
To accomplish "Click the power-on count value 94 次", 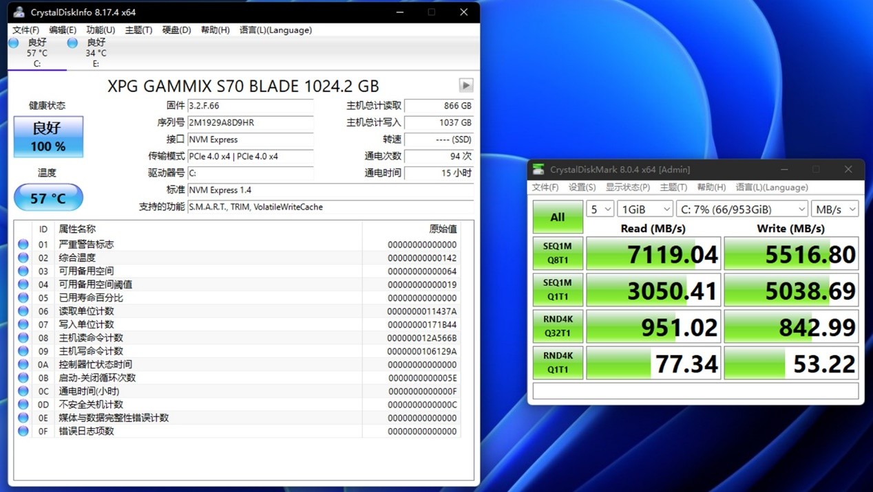I will (439, 156).
